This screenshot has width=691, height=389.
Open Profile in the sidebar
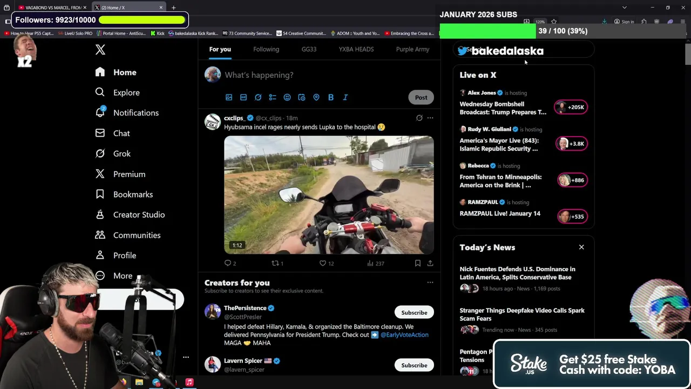[x=115, y=256]
